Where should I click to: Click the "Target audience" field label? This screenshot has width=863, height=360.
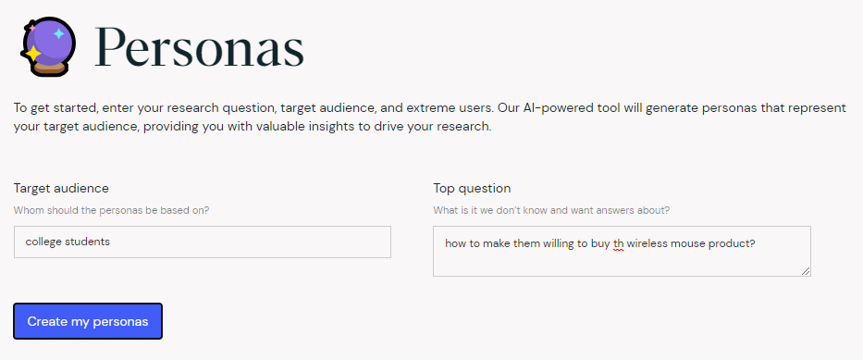[61, 188]
